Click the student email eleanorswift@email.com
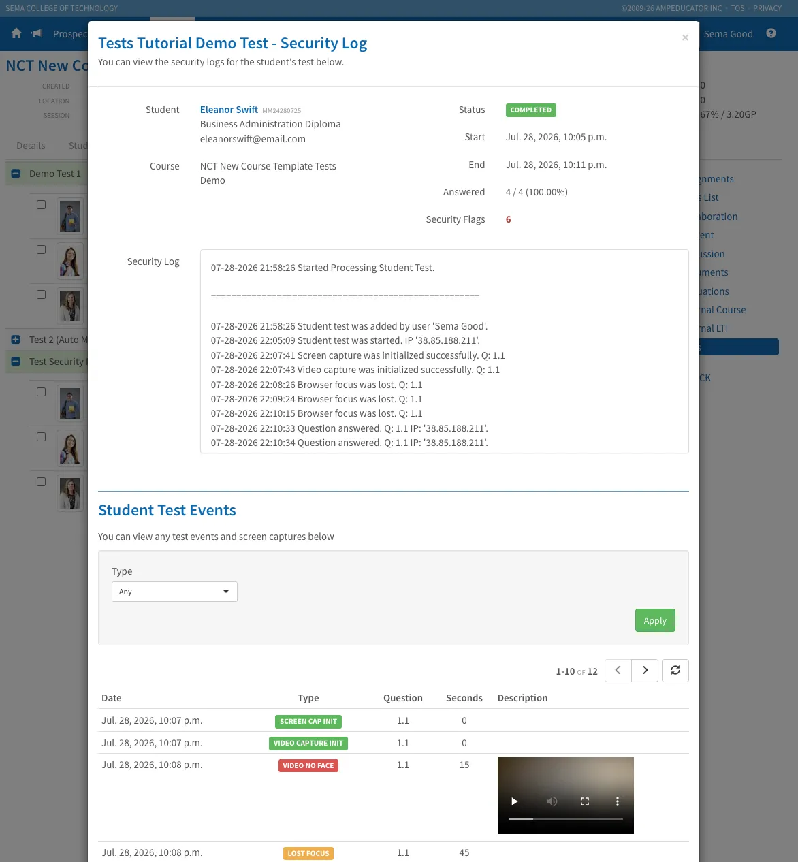Screen dimensions: 798x862 tap(253, 139)
